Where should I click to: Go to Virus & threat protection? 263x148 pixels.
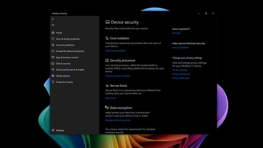(x=68, y=39)
